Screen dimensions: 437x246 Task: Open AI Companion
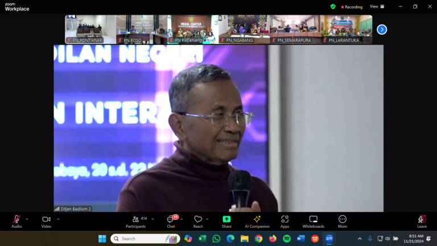point(257,220)
